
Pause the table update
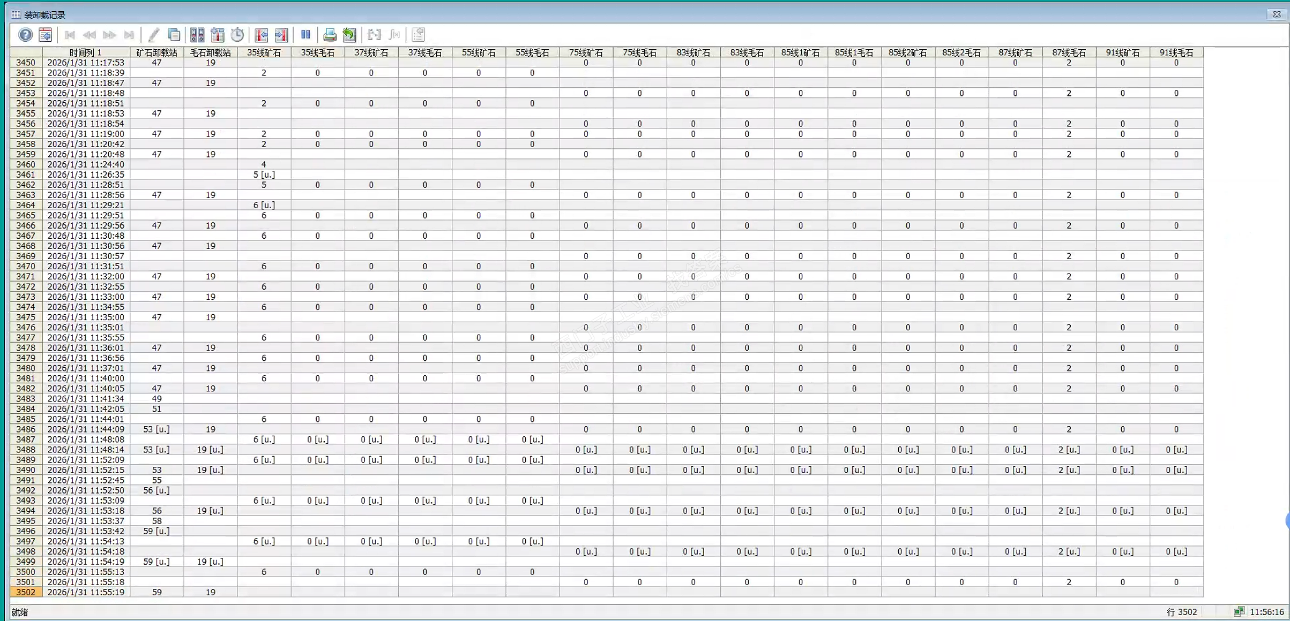click(305, 35)
